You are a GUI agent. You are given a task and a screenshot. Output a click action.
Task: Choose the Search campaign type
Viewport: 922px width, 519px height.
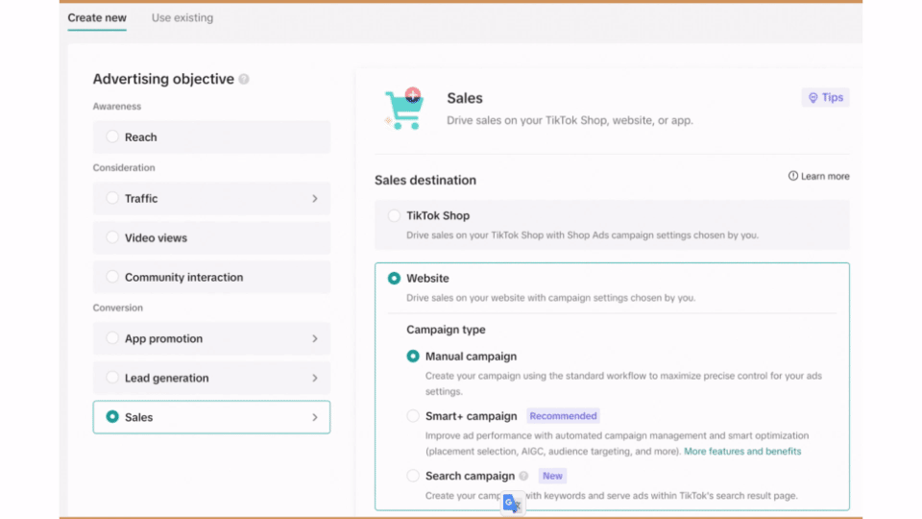[x=413, y=476]
